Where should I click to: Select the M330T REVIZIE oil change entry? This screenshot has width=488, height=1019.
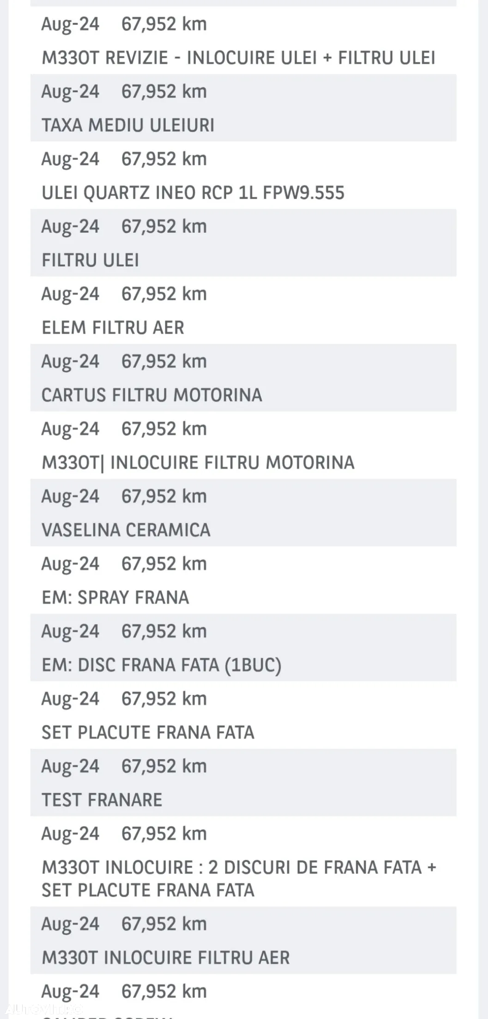tap(243, 40)
